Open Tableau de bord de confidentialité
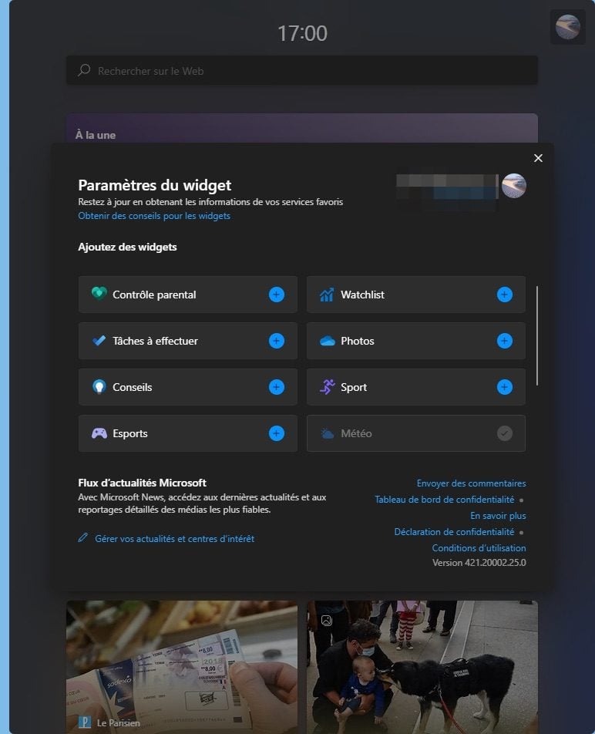This screenshot has width=595, height=734. click(445, 500)
